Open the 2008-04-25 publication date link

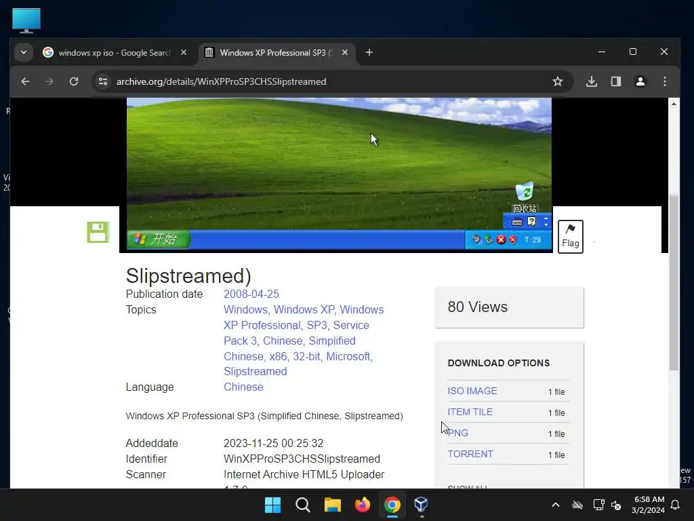(251, 294)
